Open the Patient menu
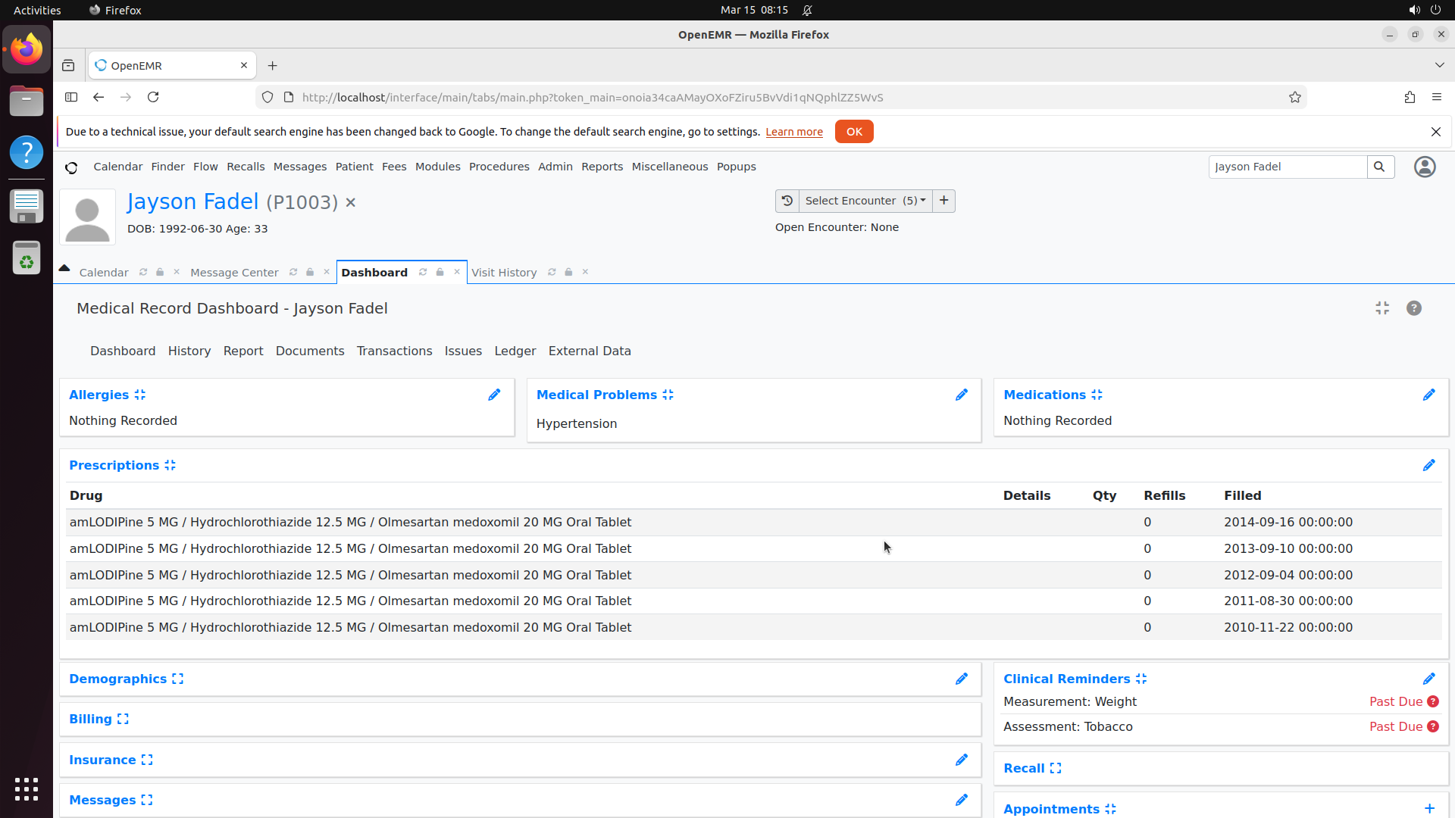The width and height of the screenshot is (1455, 818). click(354, 167)
